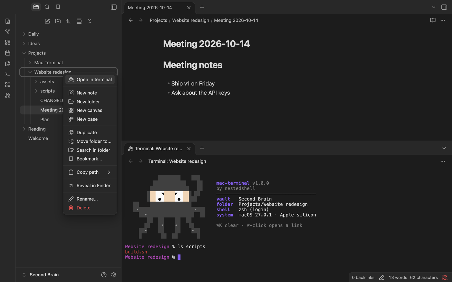The height and width of the screenshot is (282, 452).
Task: Open the bookmarks pane icon
Action: pos(58,7)
